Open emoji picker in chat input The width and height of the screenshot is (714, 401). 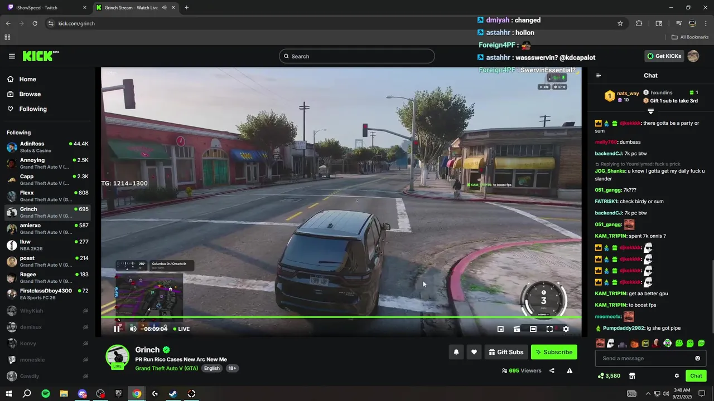pos(697,358)
